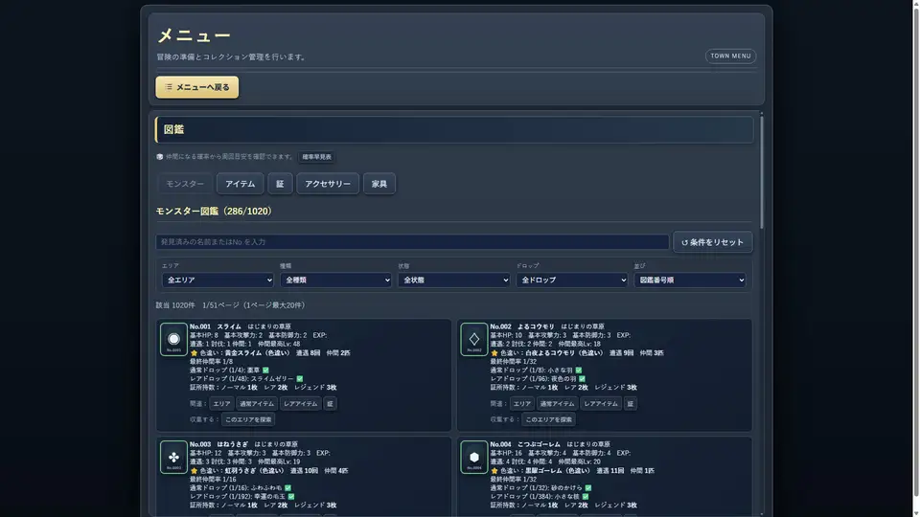Click the green check after 砂のかけら

(588, 487)
